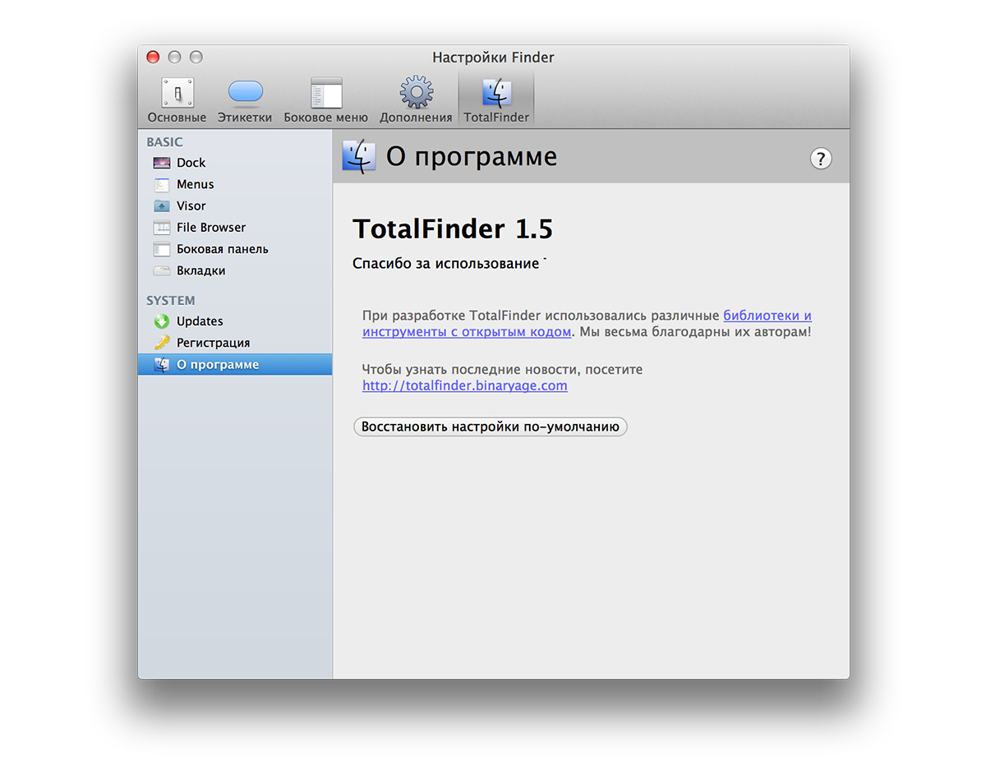Select the TotalFinder toolbar icon

[496, 93]
